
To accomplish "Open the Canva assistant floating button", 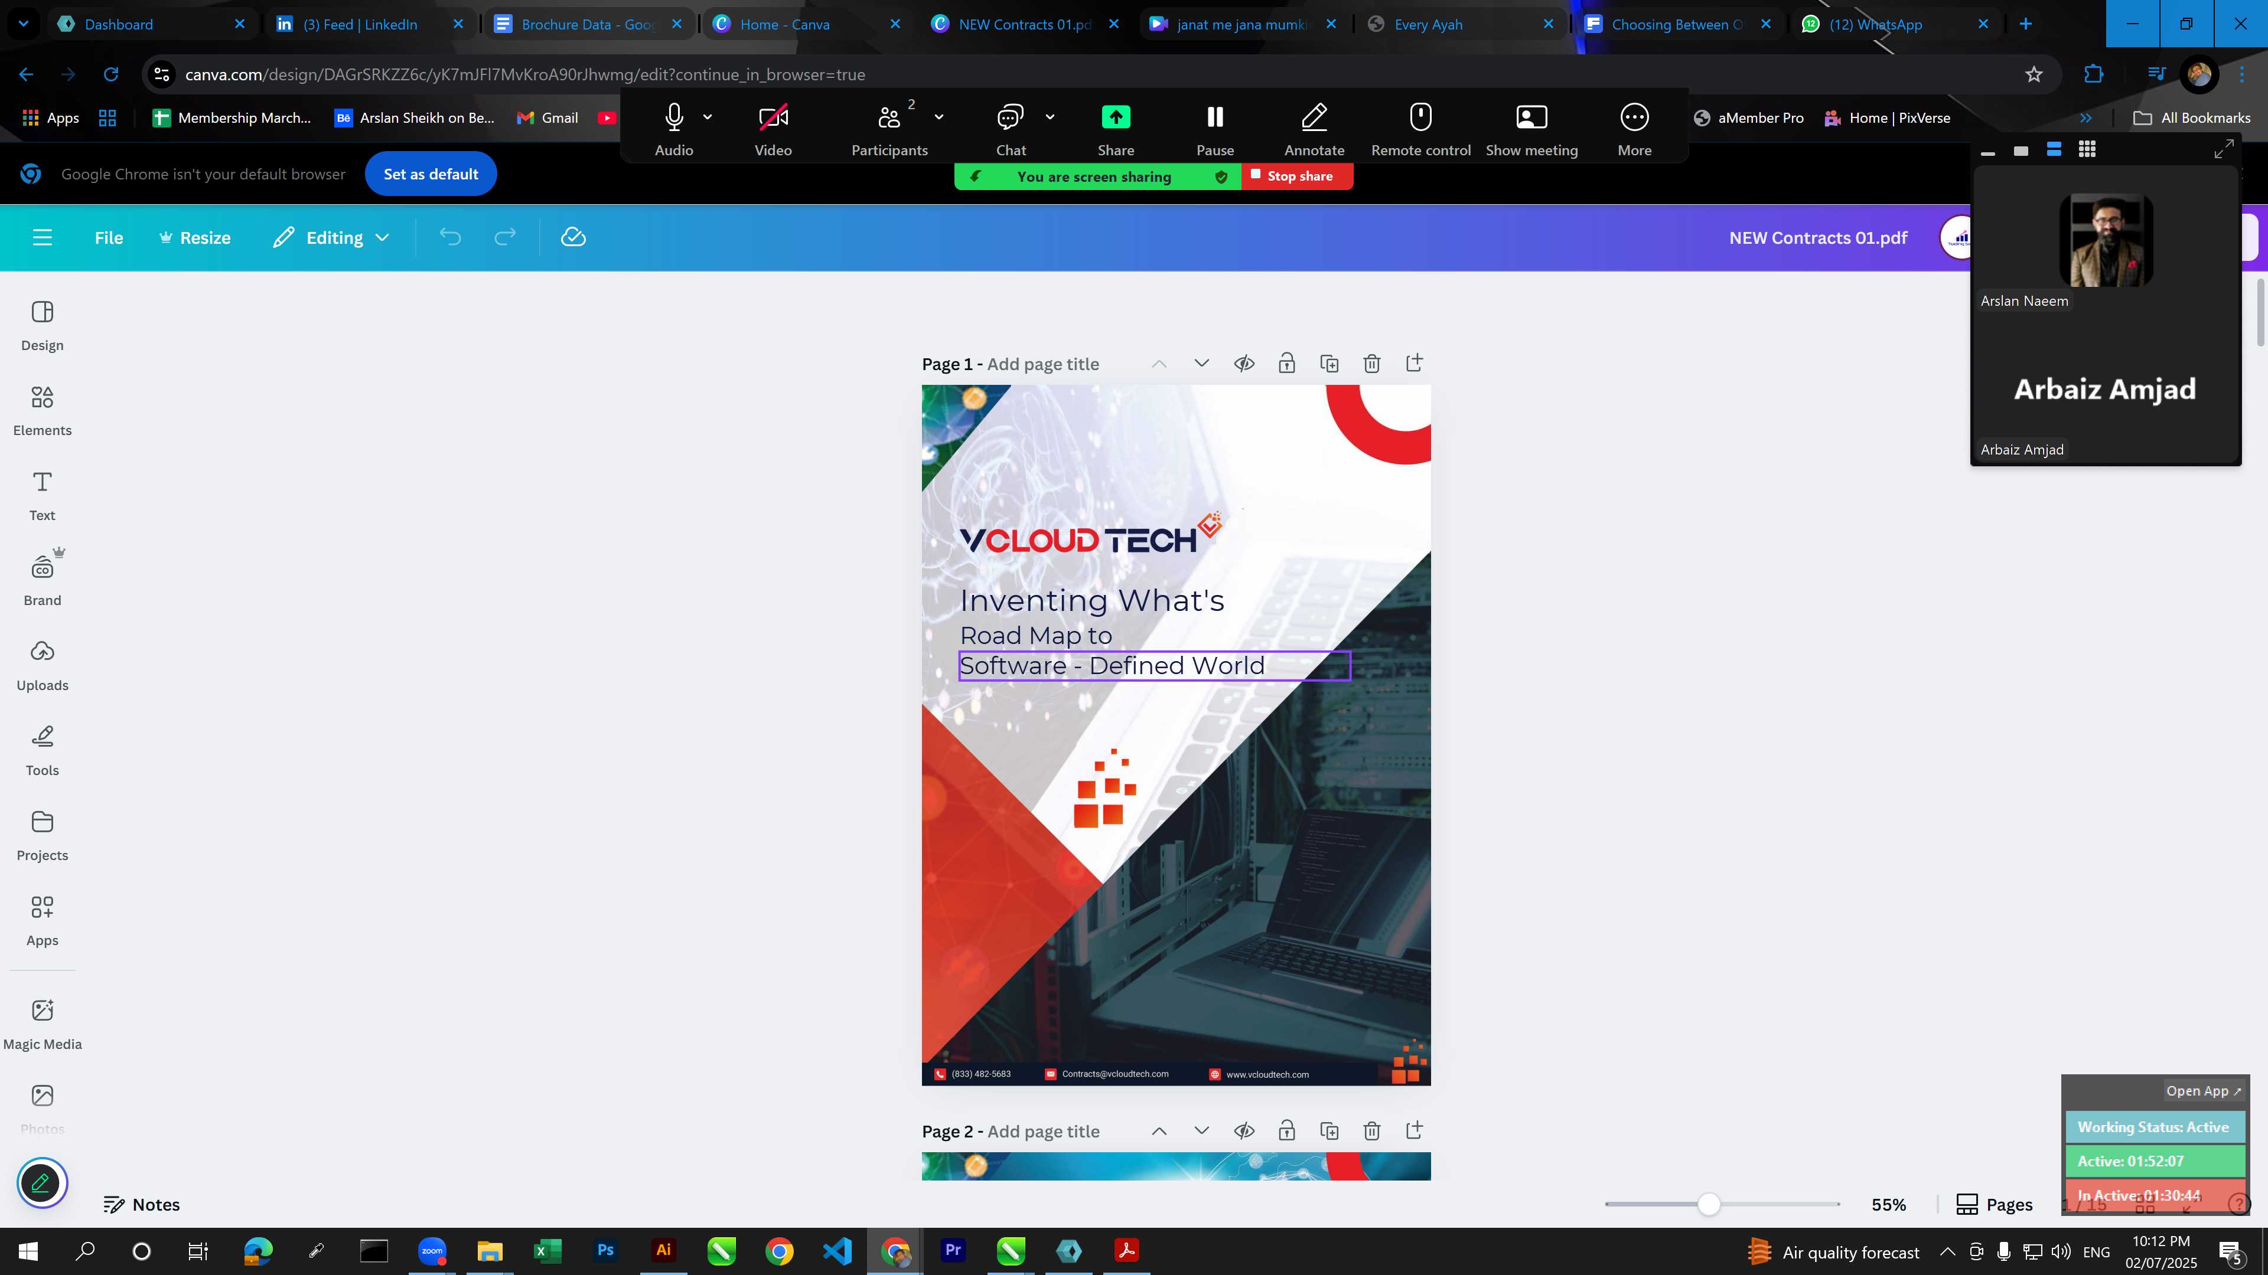I will pos(41,1182).
